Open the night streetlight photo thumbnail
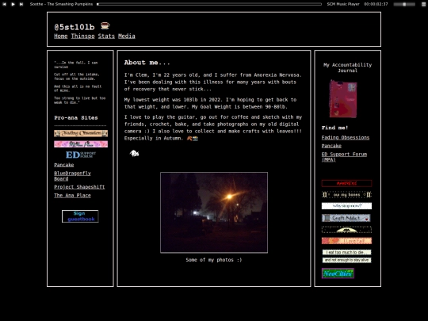428x321 pixels. coord(214,212)
